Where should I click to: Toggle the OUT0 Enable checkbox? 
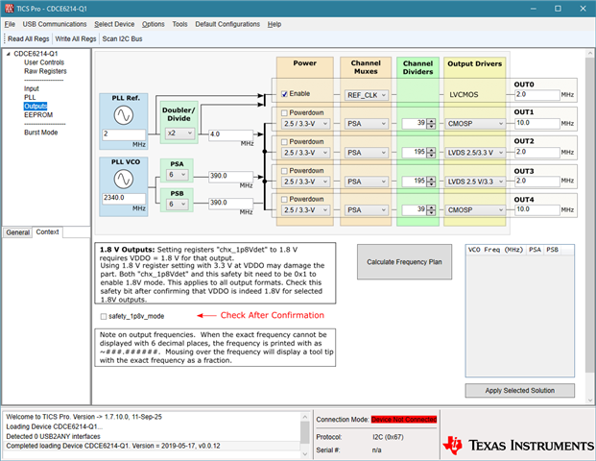coord(284,94)
